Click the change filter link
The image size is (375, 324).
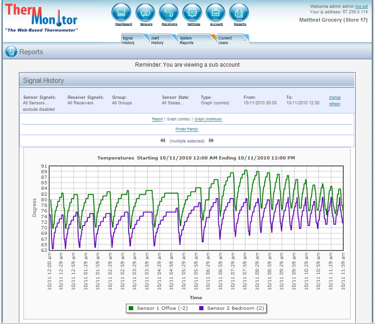click(335, 97)
